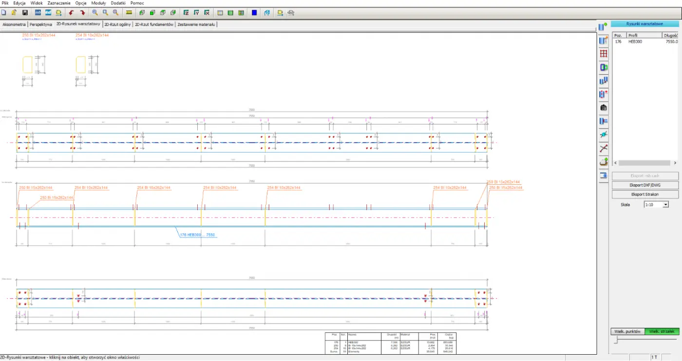Open the new document icon

4,13
